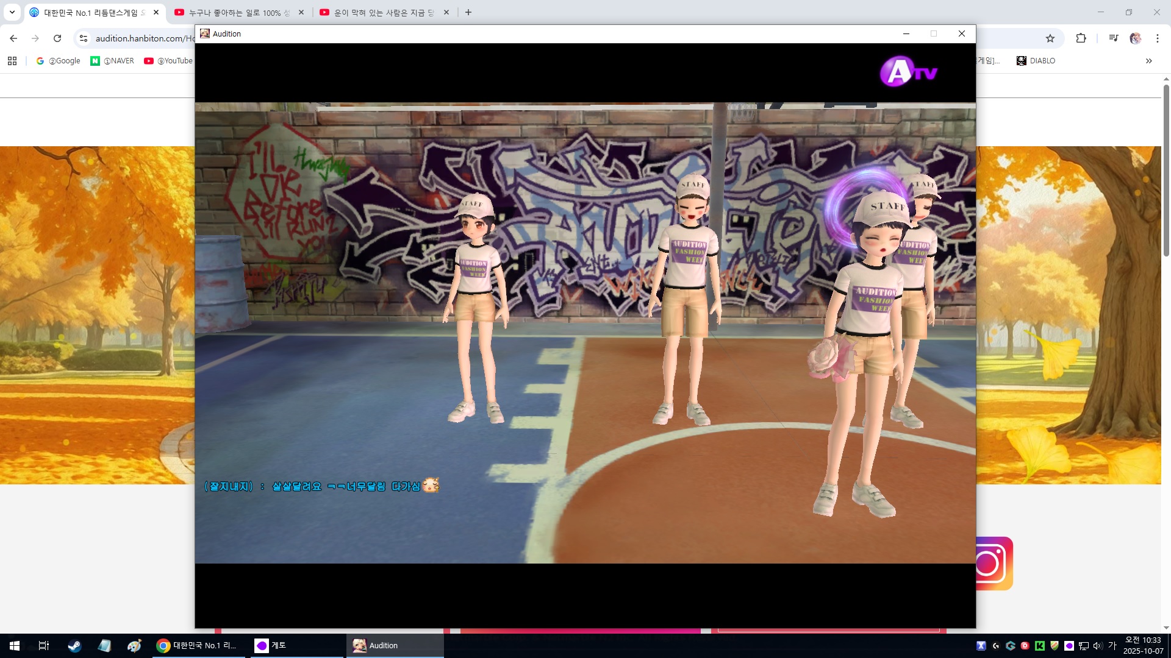Image resolution: width=1171 pixels, height=658 pixels.
Task: Bookmark this page with the star icon
Action: (1050, 38)
